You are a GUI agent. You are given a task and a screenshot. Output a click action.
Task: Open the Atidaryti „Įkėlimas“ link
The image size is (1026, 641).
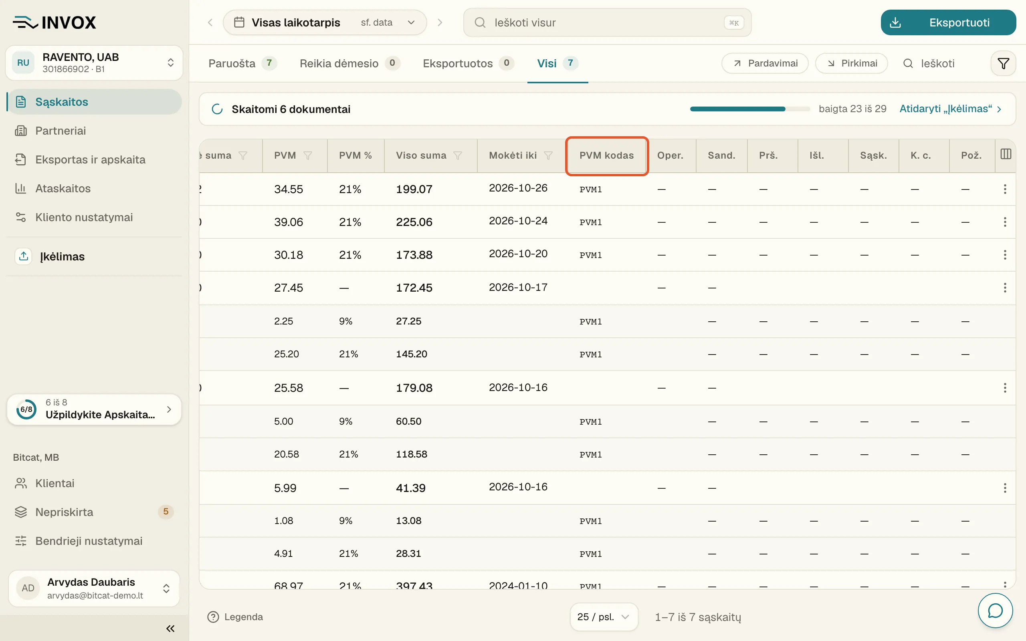951,109
